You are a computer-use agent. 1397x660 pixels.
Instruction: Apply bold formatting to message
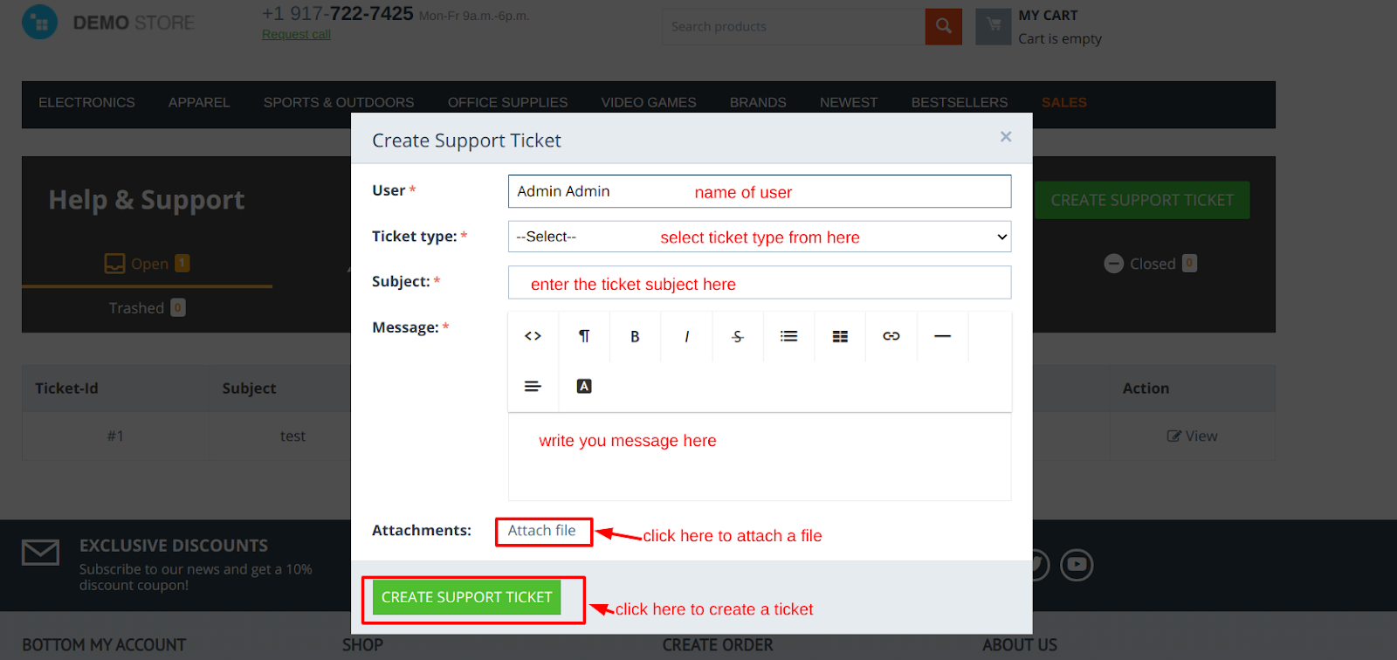pos(635,336)
